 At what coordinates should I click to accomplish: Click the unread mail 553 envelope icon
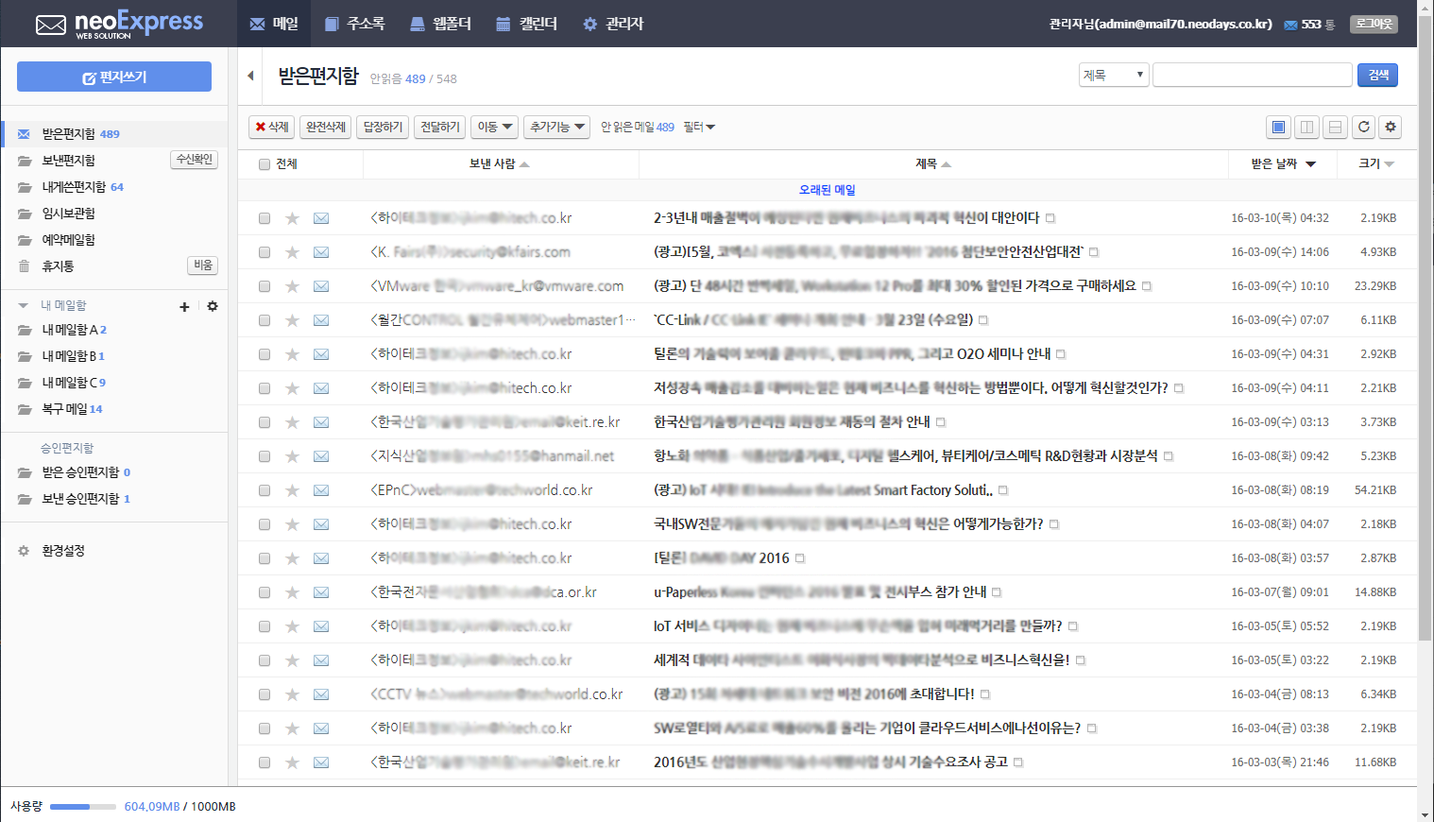click(1290, 25)
